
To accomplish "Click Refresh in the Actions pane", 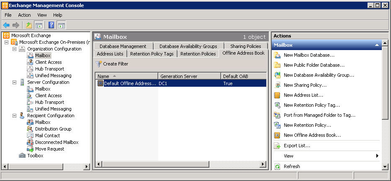I will 292,166.
